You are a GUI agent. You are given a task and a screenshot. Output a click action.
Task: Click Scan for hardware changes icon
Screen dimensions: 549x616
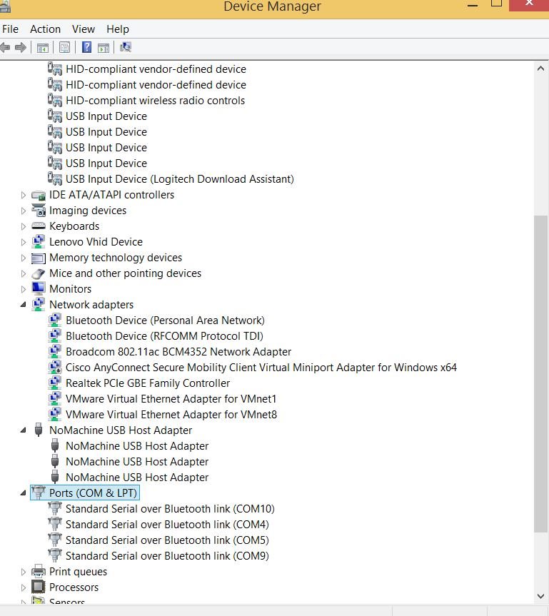point(126,48)
